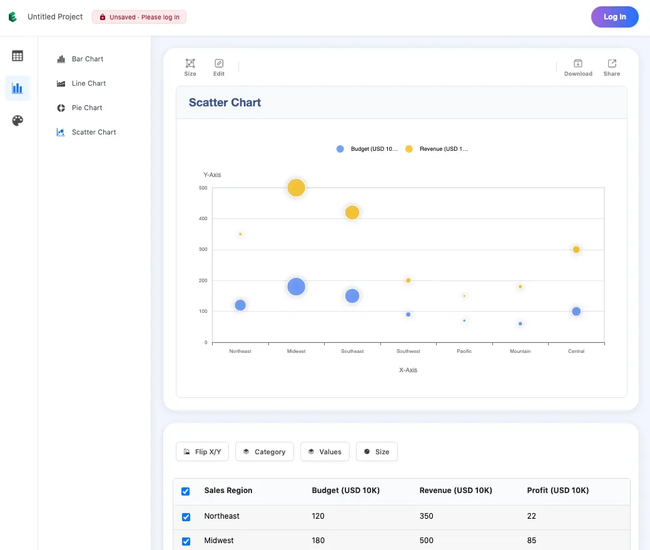Viewport: 650px width, 550px height.
Task: Click the Midwest profit value 85
Action: (x=531, y=541)
